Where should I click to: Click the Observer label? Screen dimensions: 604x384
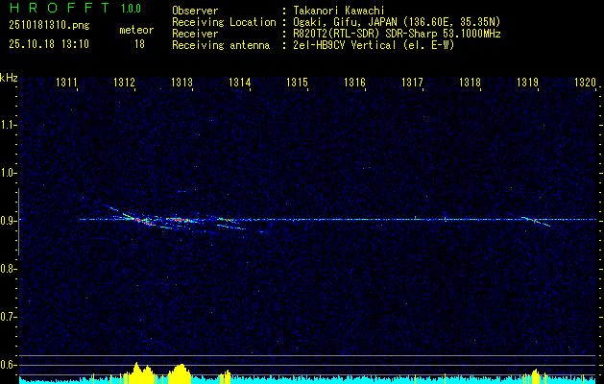click(195, 11)
